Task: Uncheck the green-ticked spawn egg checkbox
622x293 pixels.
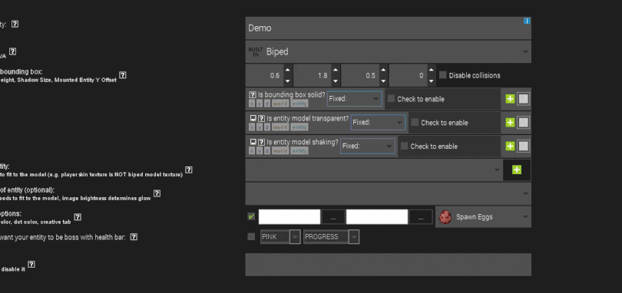Action: (x=251, y=216)
